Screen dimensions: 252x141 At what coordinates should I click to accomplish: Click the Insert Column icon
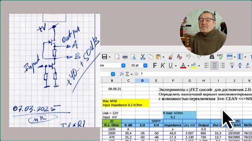tap(240, 56)
